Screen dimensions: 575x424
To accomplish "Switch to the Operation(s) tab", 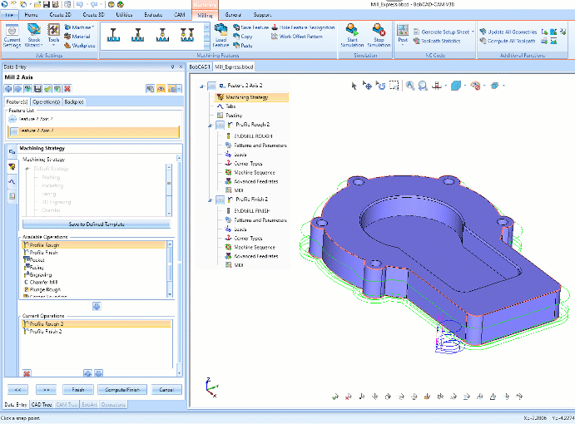I will click(47, 101).
